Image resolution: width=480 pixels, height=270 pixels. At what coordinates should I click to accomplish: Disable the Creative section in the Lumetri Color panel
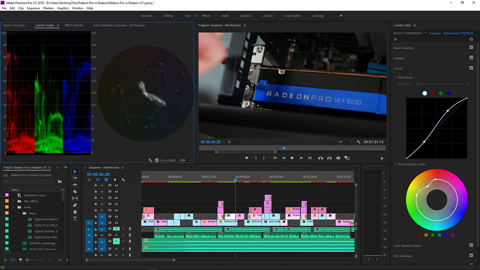471,58
